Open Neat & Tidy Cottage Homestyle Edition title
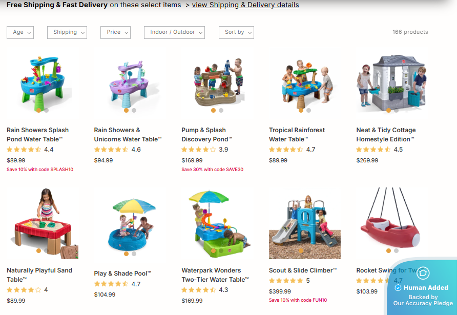 pos(386,135)
